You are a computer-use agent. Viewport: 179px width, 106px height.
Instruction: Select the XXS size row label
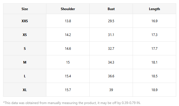(x=25, y=21)
